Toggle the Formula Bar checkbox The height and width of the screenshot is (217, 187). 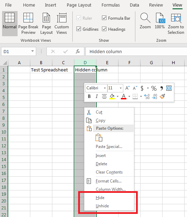pos(104,18)
